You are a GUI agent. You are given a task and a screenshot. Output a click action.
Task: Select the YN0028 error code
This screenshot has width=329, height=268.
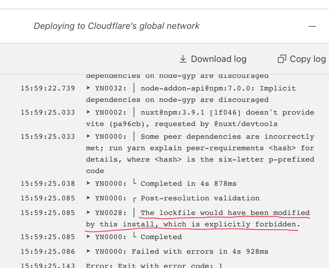point(111,213)
